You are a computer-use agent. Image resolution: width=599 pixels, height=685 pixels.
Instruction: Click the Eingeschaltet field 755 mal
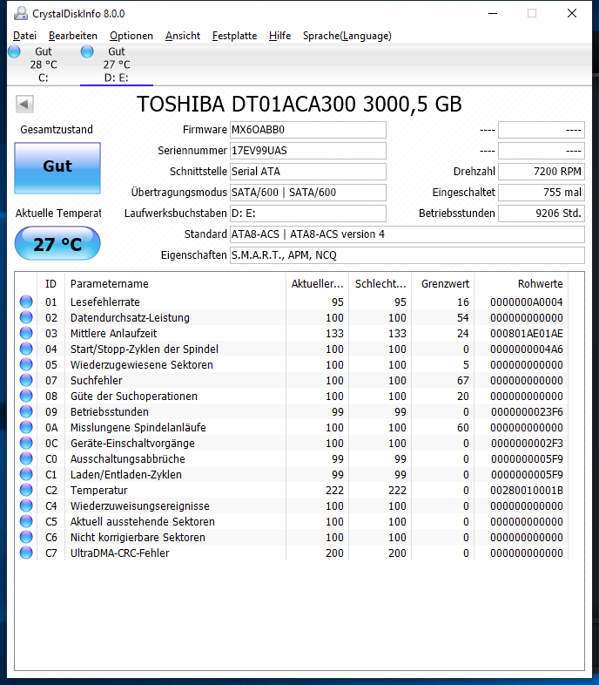coord(542,193)
